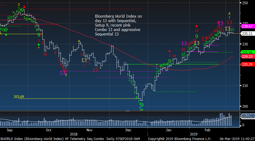Click the 60.134B volume value tag

248,116
